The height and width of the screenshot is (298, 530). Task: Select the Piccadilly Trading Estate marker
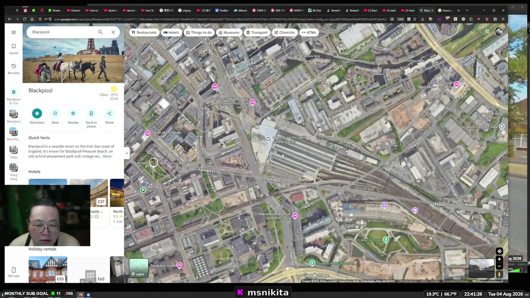coord(502,127)
